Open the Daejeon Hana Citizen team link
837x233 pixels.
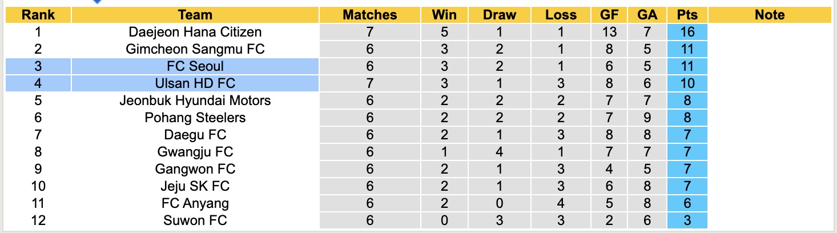coord(195,32)
